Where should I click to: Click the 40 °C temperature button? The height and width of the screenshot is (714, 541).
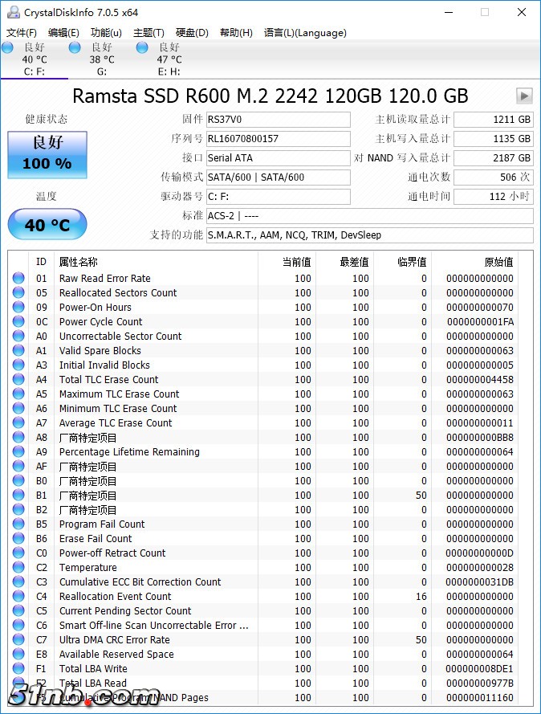coord(47,225)
